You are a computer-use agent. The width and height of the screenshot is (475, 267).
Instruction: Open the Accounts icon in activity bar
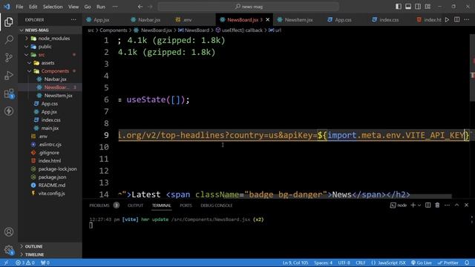(9, 232)
